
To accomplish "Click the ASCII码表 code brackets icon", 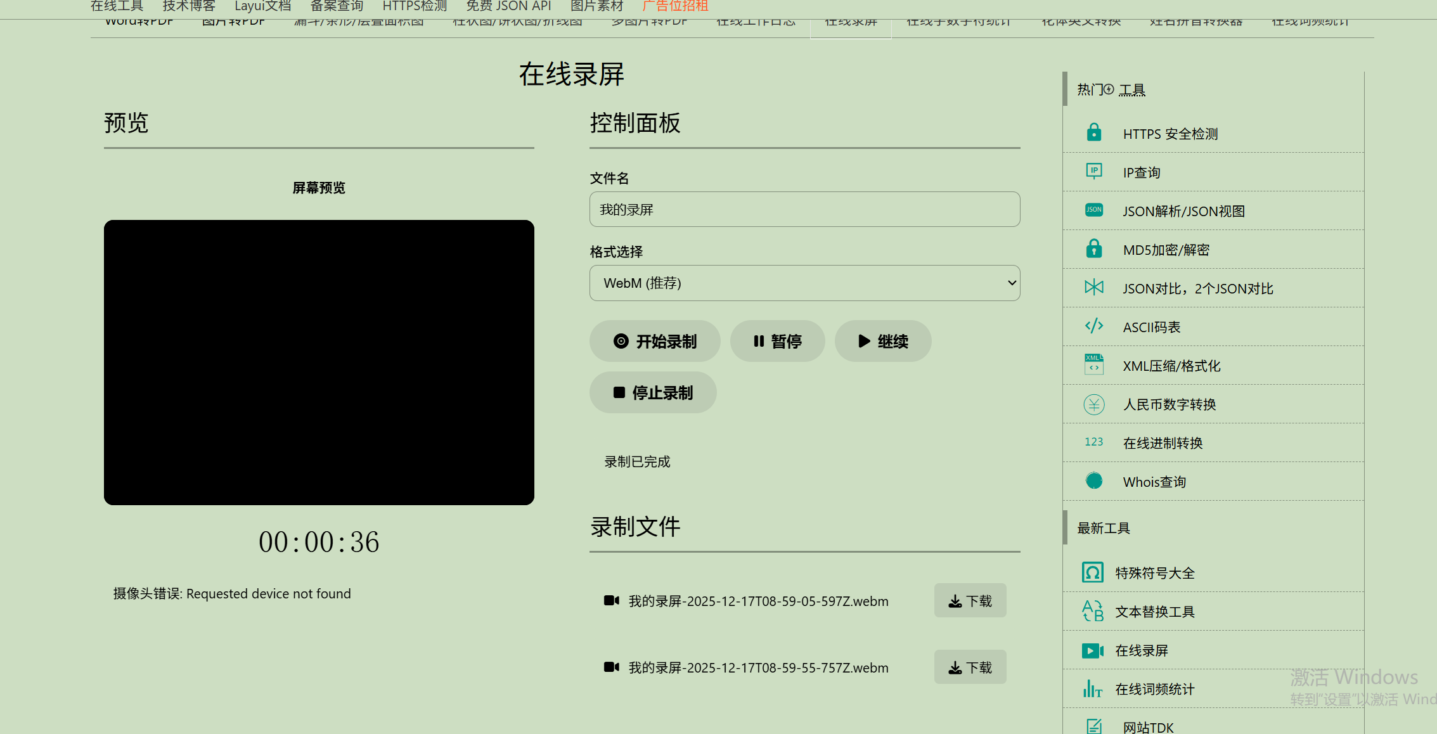I will click(x=1093, y=326).
